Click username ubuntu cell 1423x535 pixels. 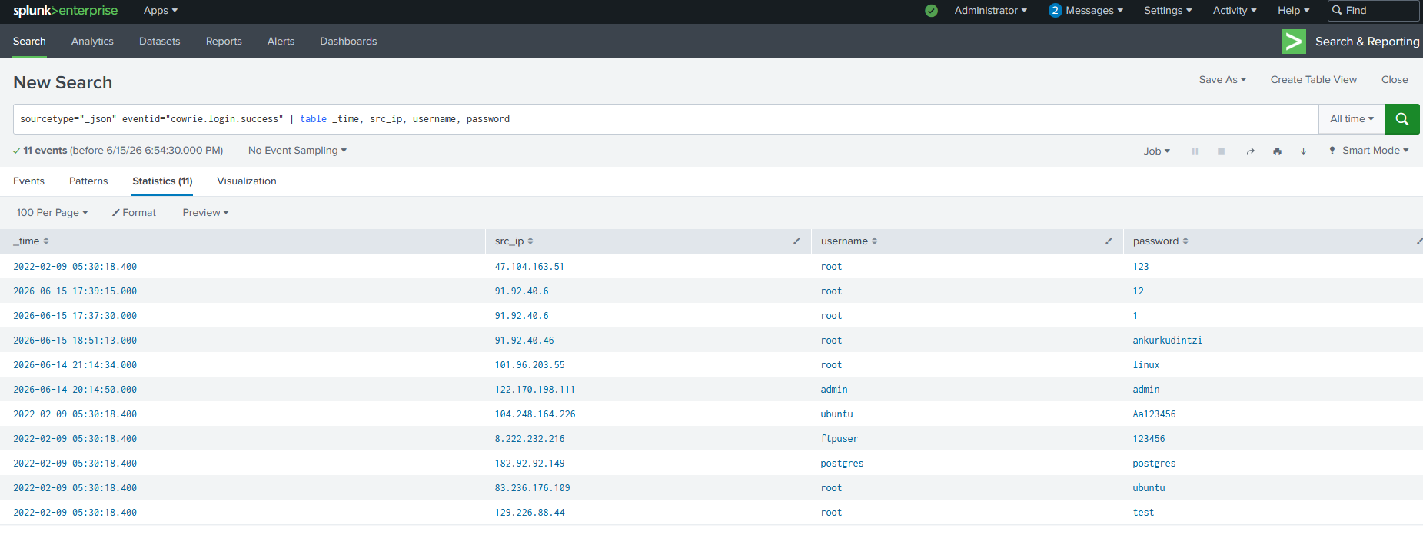click(836, 414)
